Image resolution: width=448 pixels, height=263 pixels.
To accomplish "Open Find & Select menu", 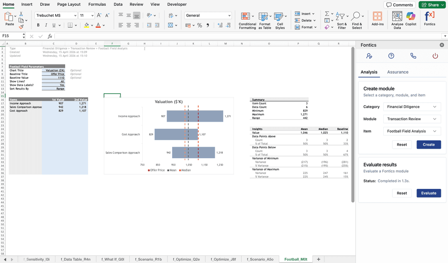I will [x=357, y=21].
